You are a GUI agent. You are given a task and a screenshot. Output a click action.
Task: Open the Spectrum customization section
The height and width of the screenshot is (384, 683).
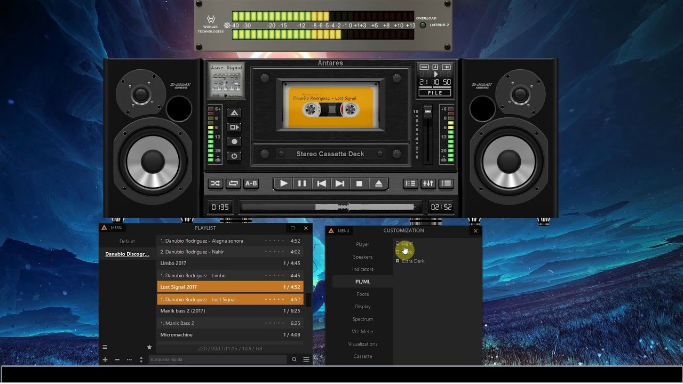(363, 319)
